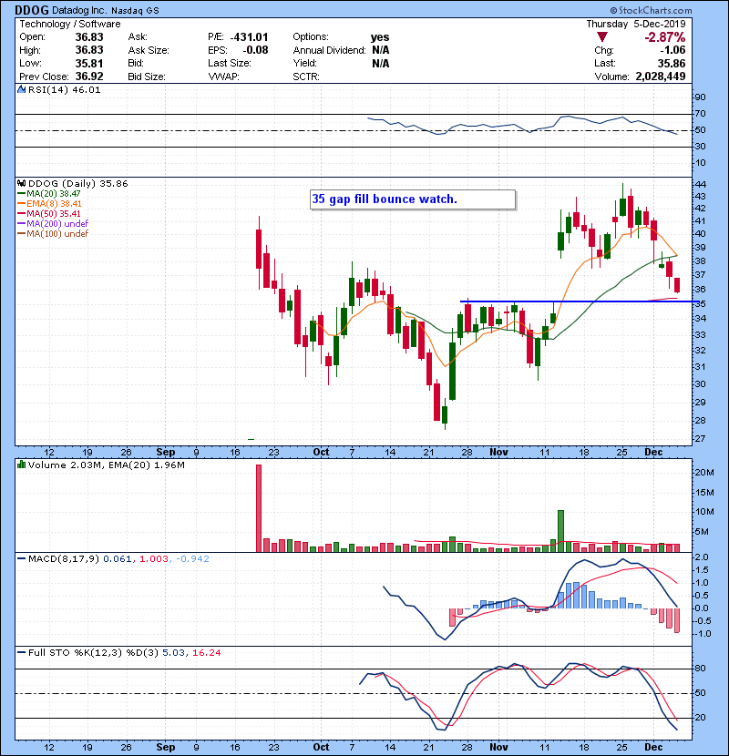Click the 'Technology / Software' sector label
729x756 pixels.
coord(70,24)
